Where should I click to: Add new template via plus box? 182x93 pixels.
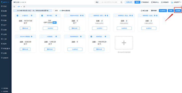(124, 43)
